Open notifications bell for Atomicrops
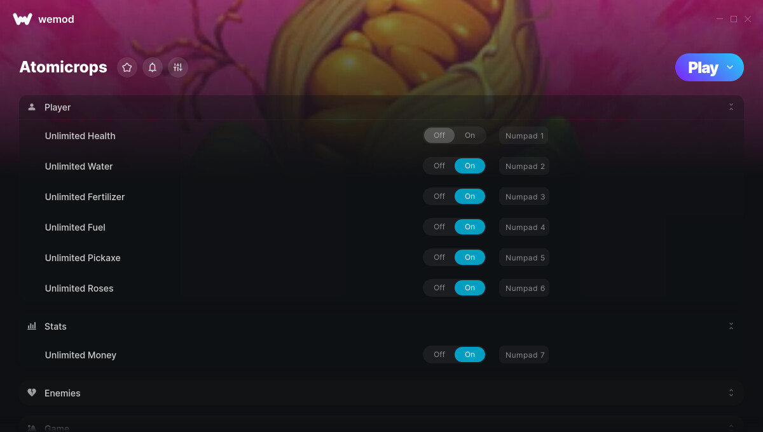This screenshot has height=432, width=763. (153, 67)
